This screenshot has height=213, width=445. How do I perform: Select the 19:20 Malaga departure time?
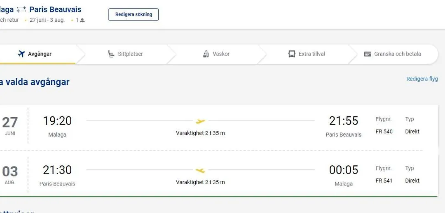(57, 121)
